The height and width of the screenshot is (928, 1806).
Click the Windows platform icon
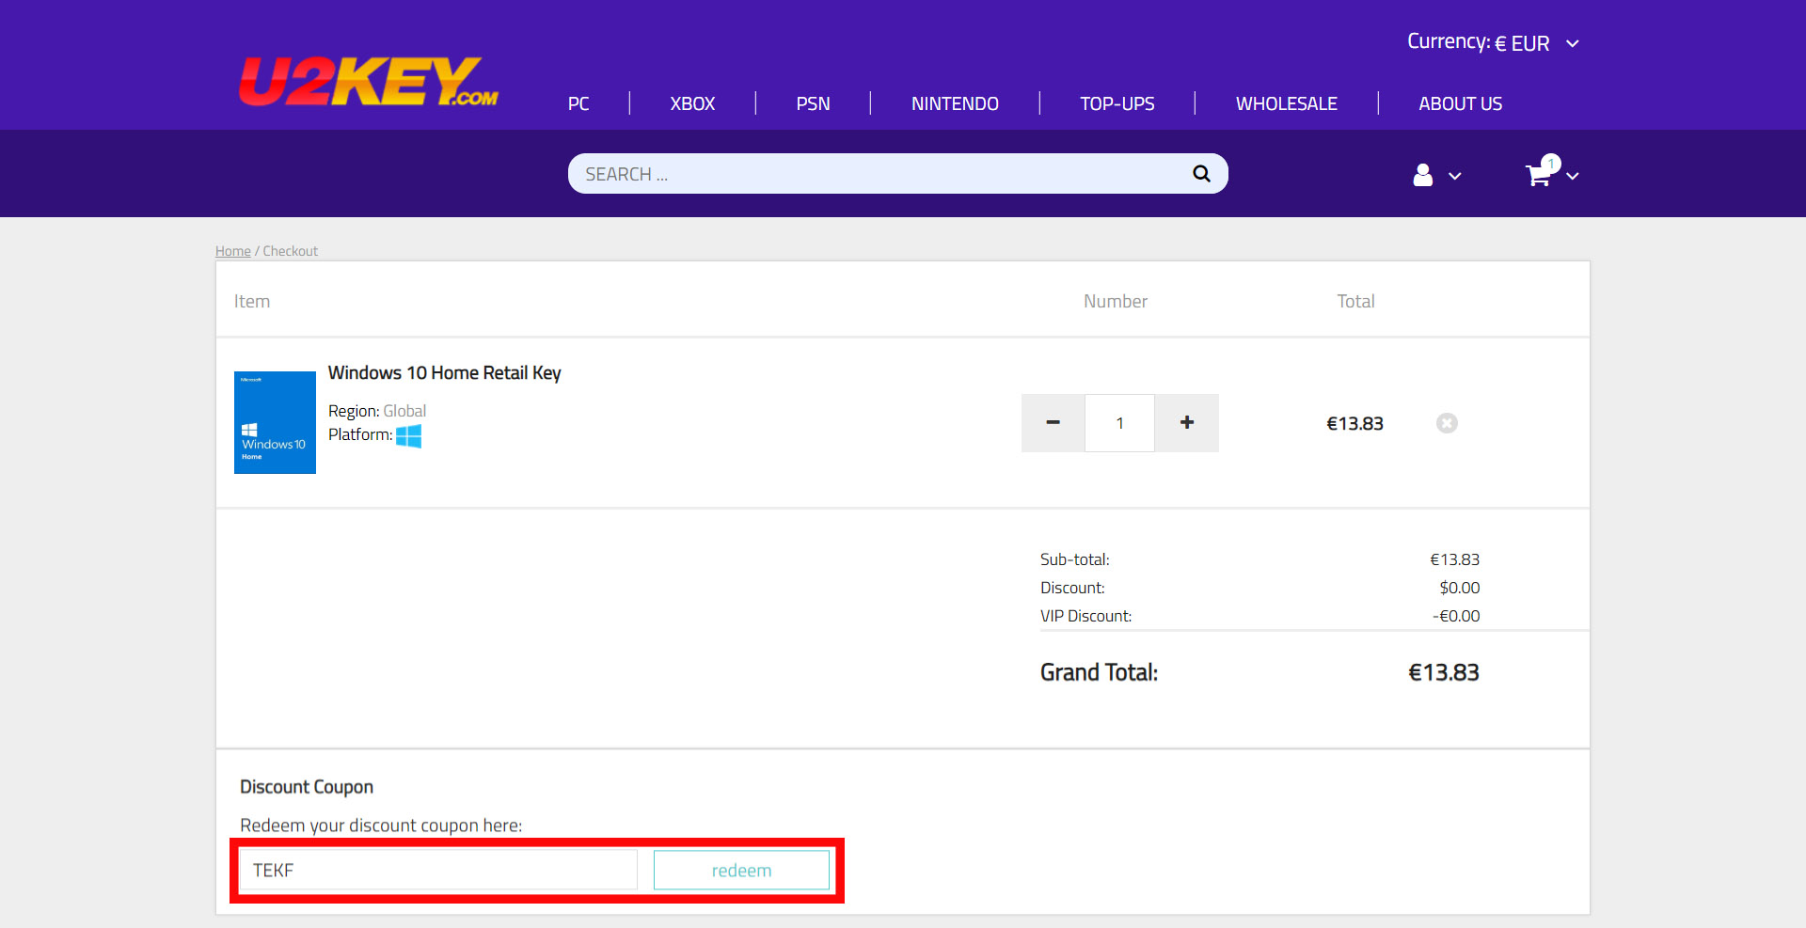point(409,435)
